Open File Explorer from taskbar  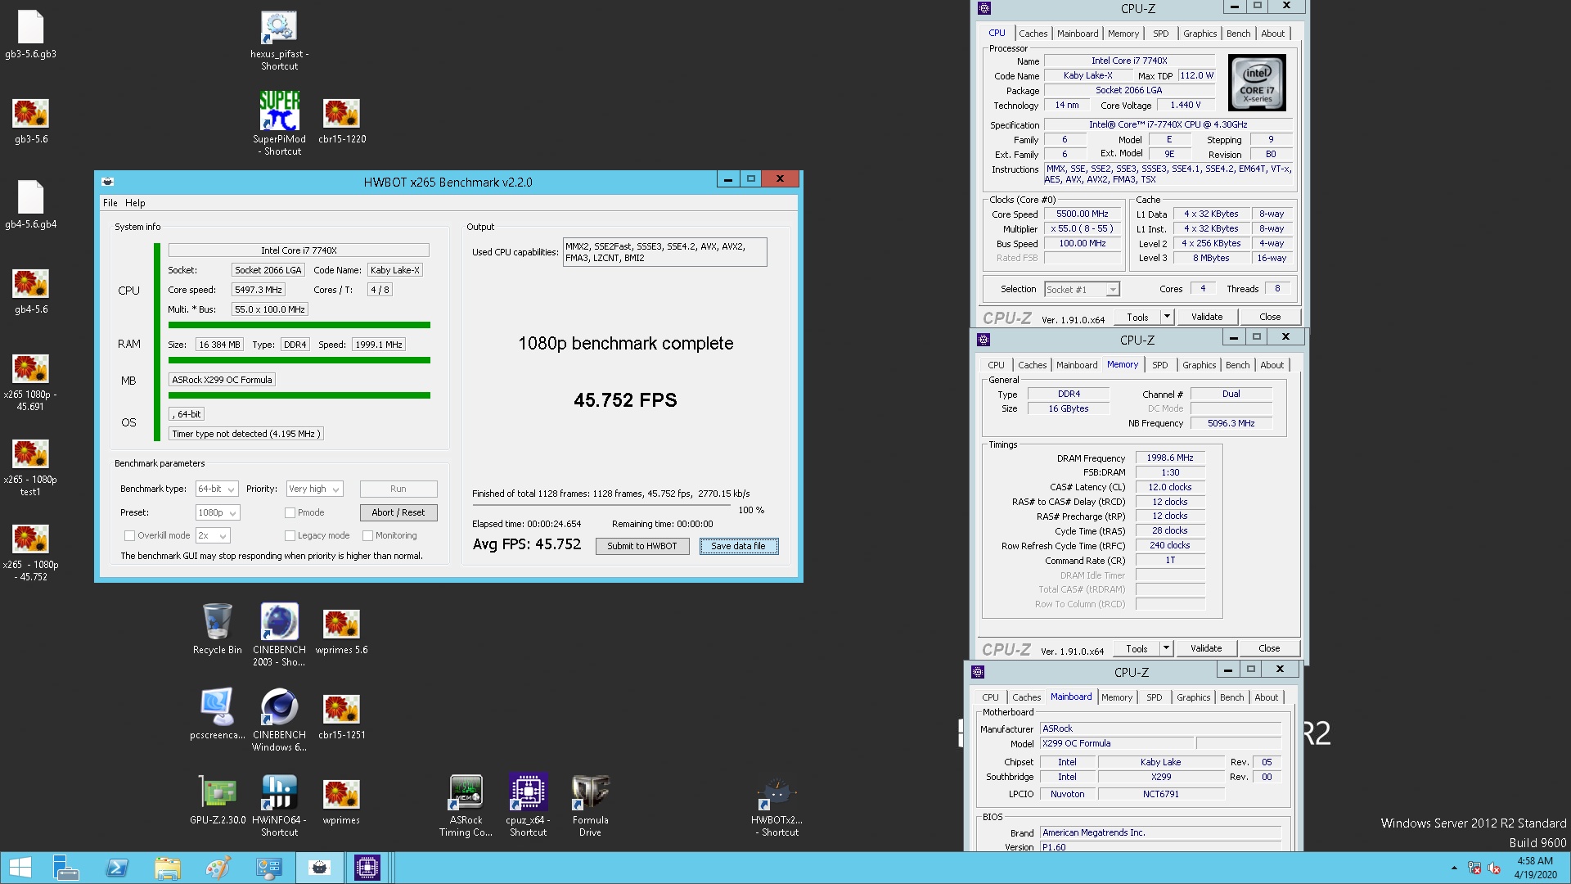tap(167, 868)
